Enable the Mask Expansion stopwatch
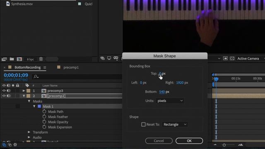The height and width of the screenshot is (149, 265). pyautogui.click(x=44, y=127)
